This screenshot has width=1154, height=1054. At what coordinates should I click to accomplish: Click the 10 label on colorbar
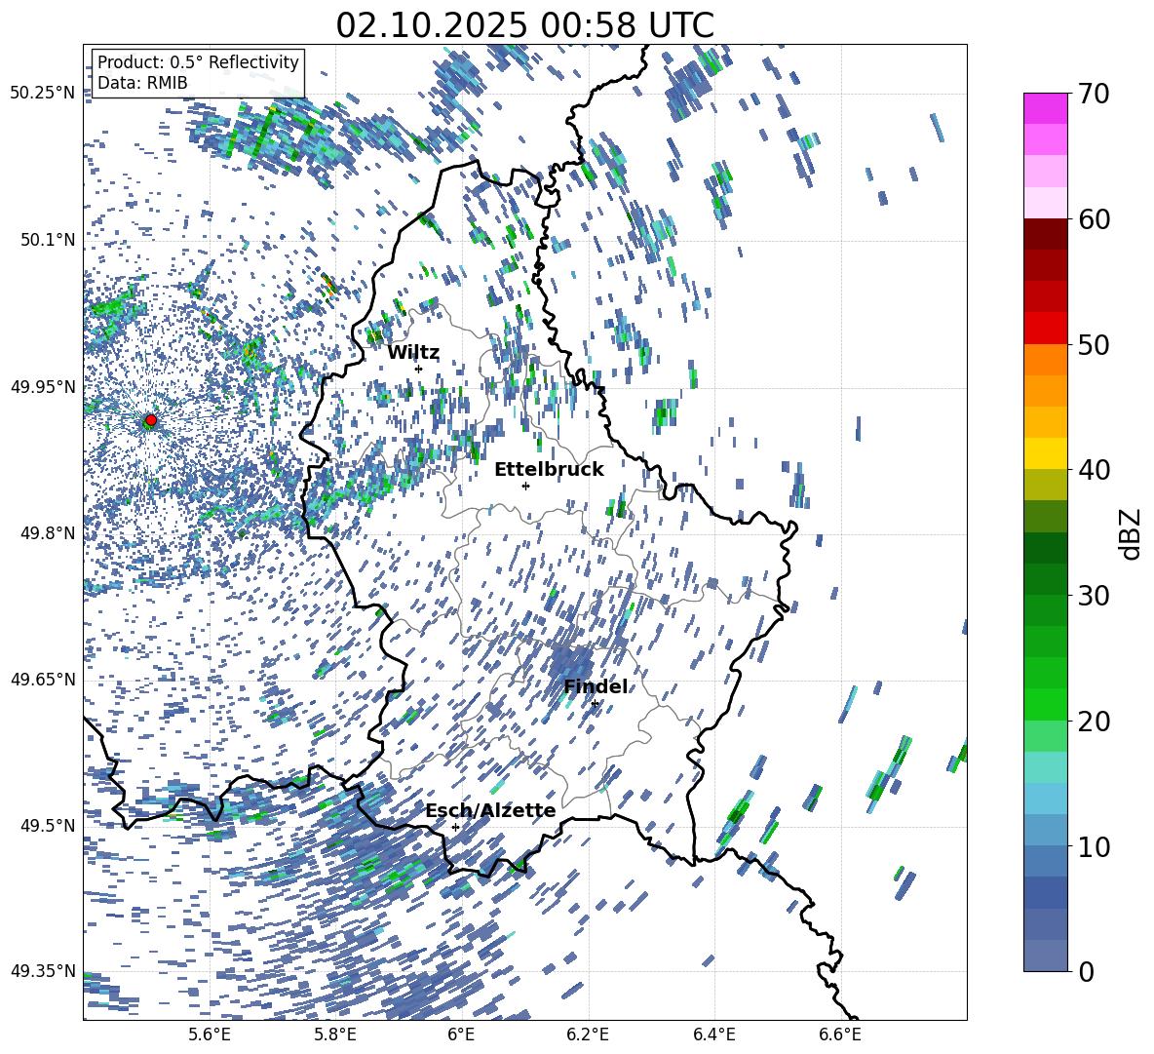click(x=1094, y=847)
